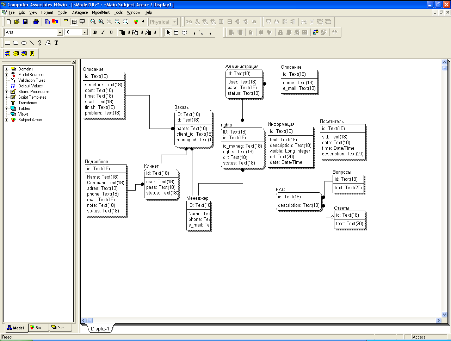Open the Tools menu
The width and height of the screenshot is (451, 341).
pos(118,12)
